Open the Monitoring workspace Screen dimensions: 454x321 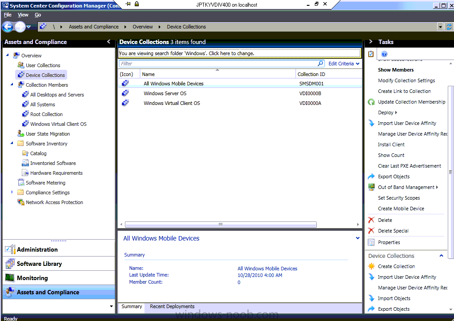click(59, 278)
